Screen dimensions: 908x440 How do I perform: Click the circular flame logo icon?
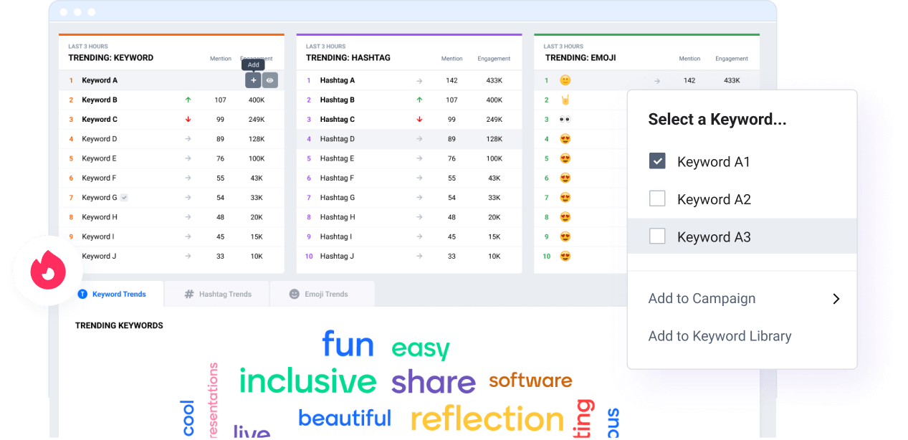point(46,270)
